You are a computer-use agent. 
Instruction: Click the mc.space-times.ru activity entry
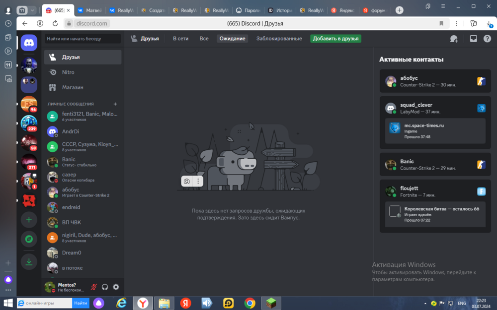(435, 131)
